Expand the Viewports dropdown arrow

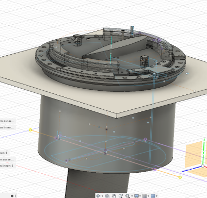156,196
